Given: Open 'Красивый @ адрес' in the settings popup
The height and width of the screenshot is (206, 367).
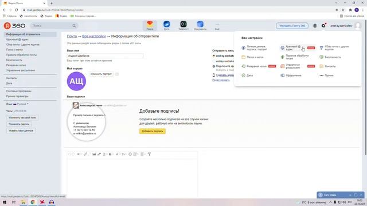Looking at the screenshot, I should 298,48.
